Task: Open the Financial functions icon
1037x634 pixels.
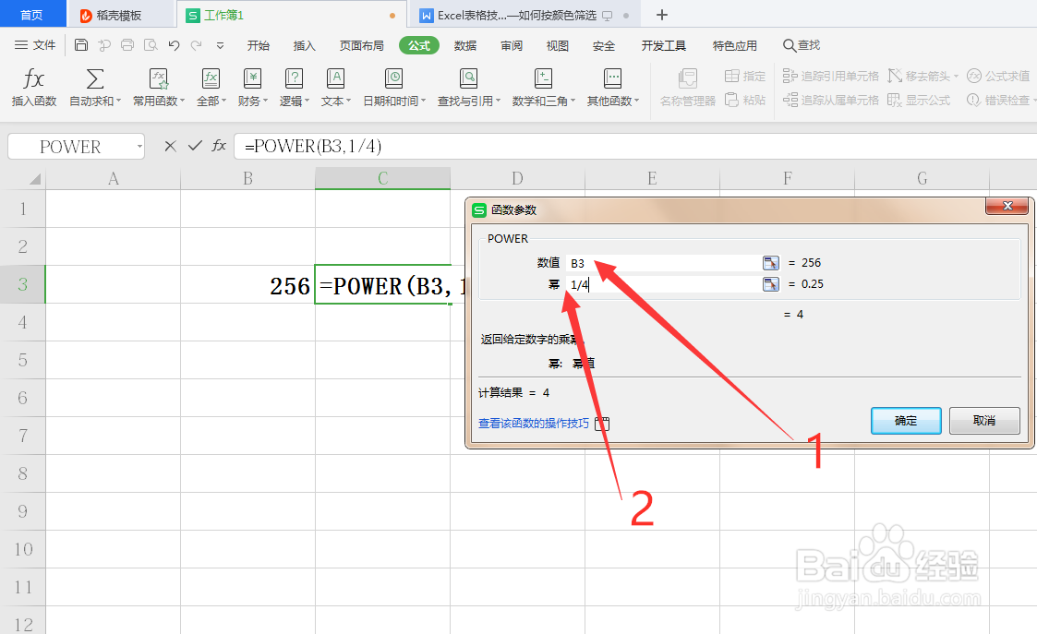Action: [x=252, y=79]
